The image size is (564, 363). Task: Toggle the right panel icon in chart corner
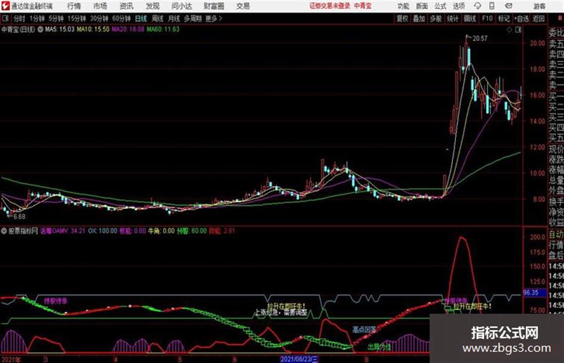518,30
